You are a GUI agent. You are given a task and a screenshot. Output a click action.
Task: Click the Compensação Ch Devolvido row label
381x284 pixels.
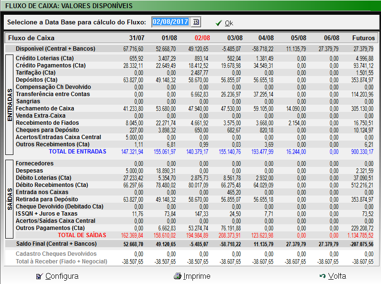[x=54, y=87]
